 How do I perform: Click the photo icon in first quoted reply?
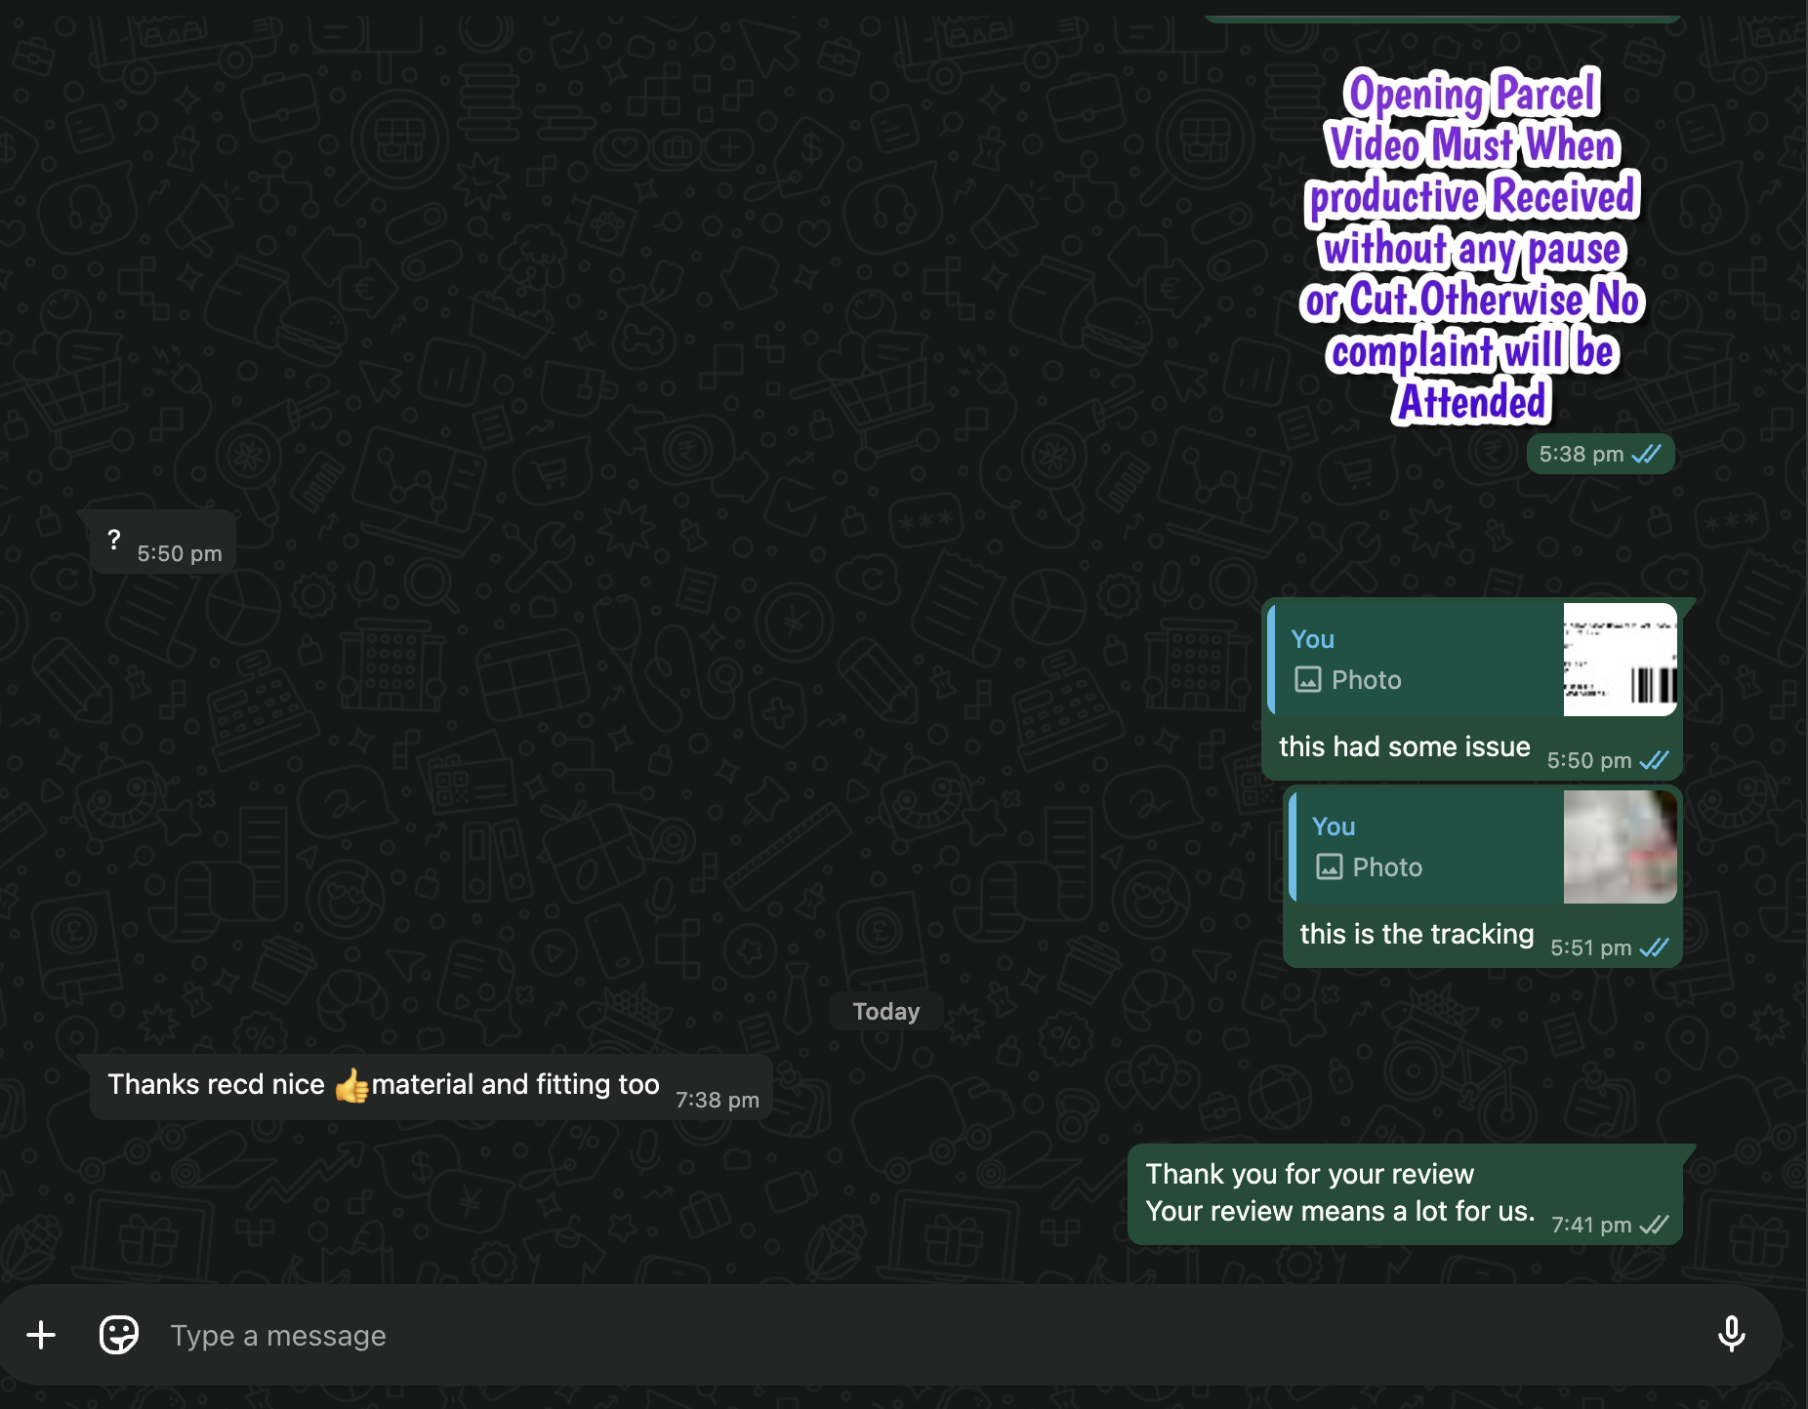tap(1308, 680)
